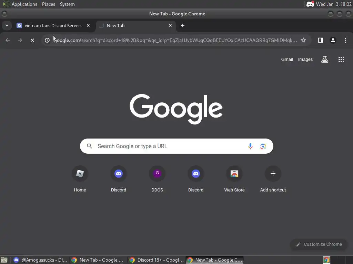
Task: Click the Customize Chrome button
Action: [319, 244]
